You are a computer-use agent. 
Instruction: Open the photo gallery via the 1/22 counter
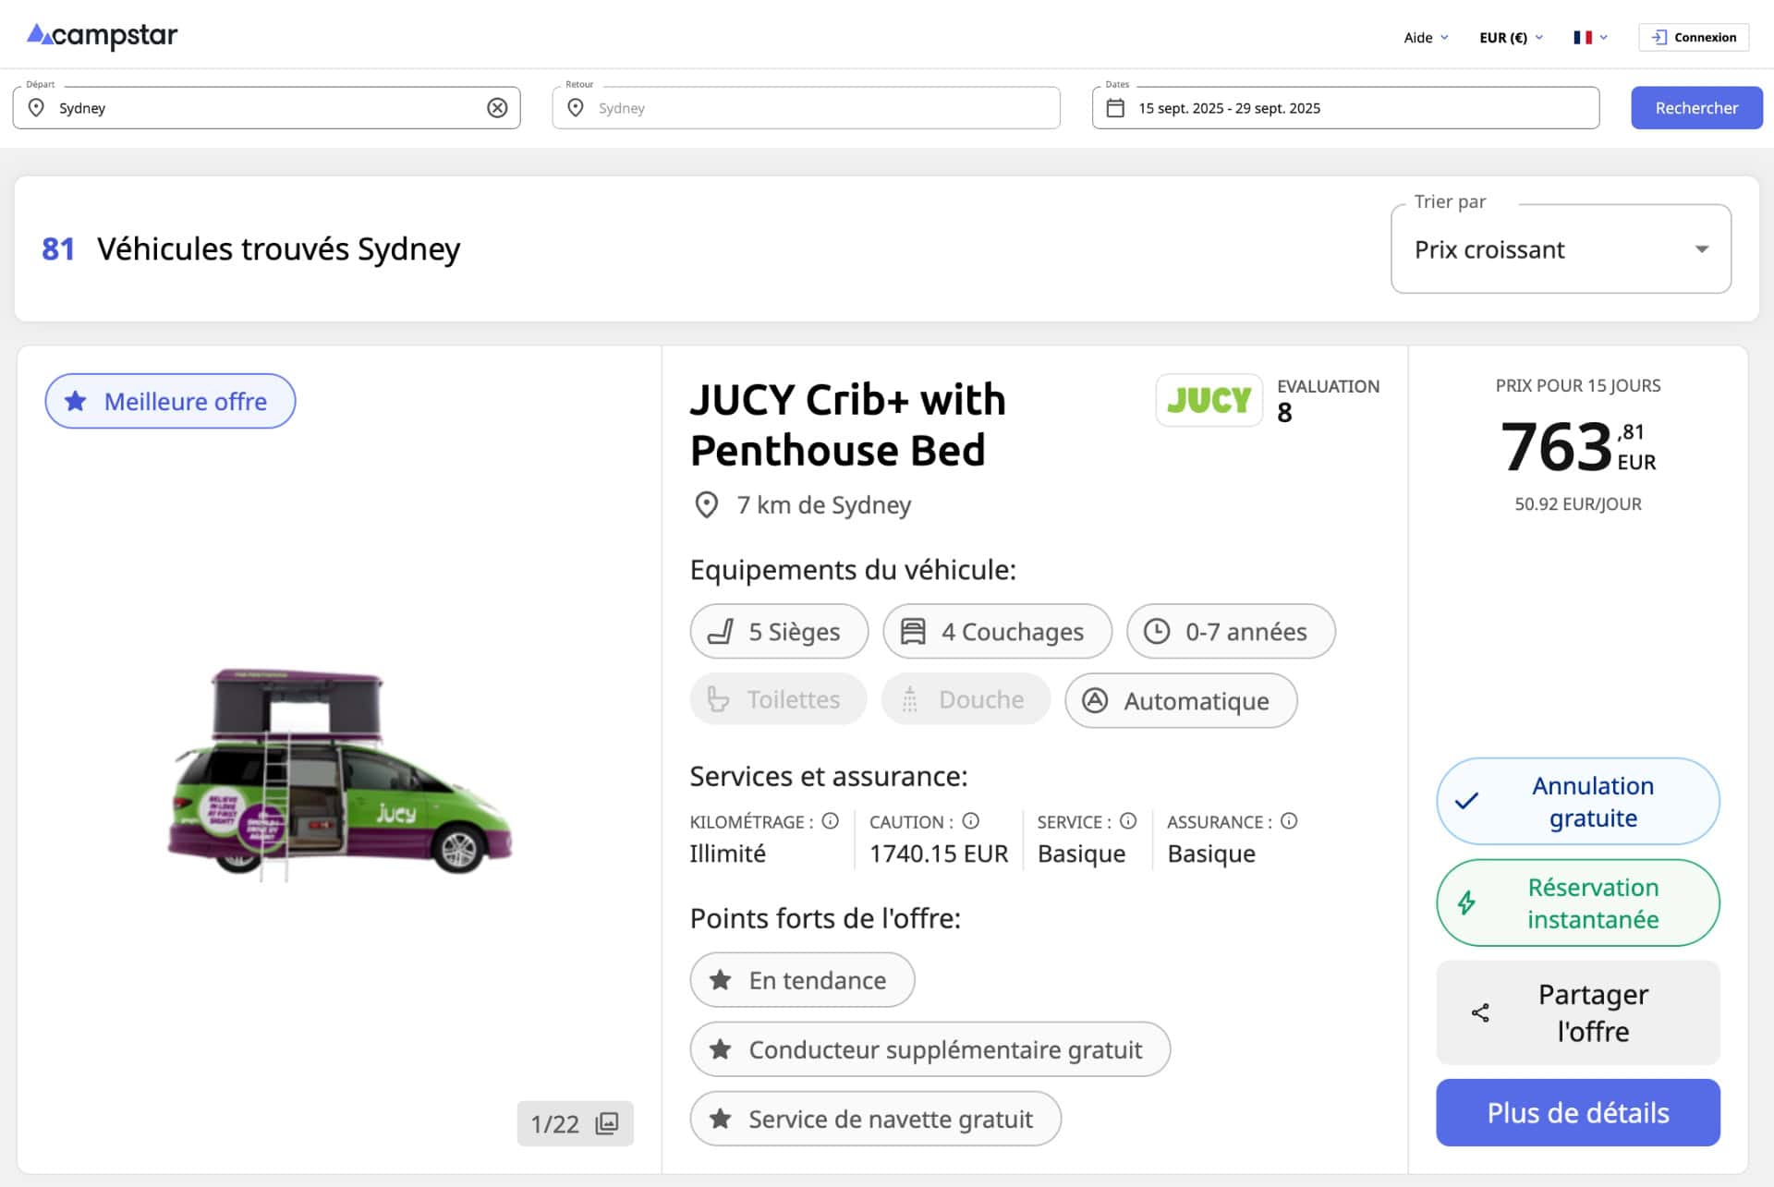point(574,1123)
